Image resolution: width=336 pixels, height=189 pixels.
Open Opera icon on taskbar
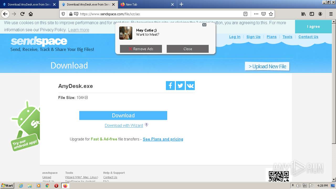[x=56, y=186]
